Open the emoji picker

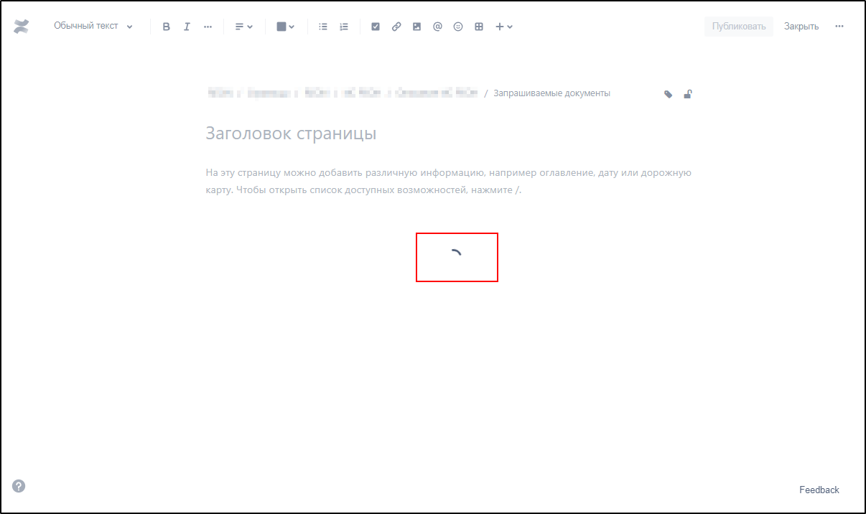[x=458, y=27]
